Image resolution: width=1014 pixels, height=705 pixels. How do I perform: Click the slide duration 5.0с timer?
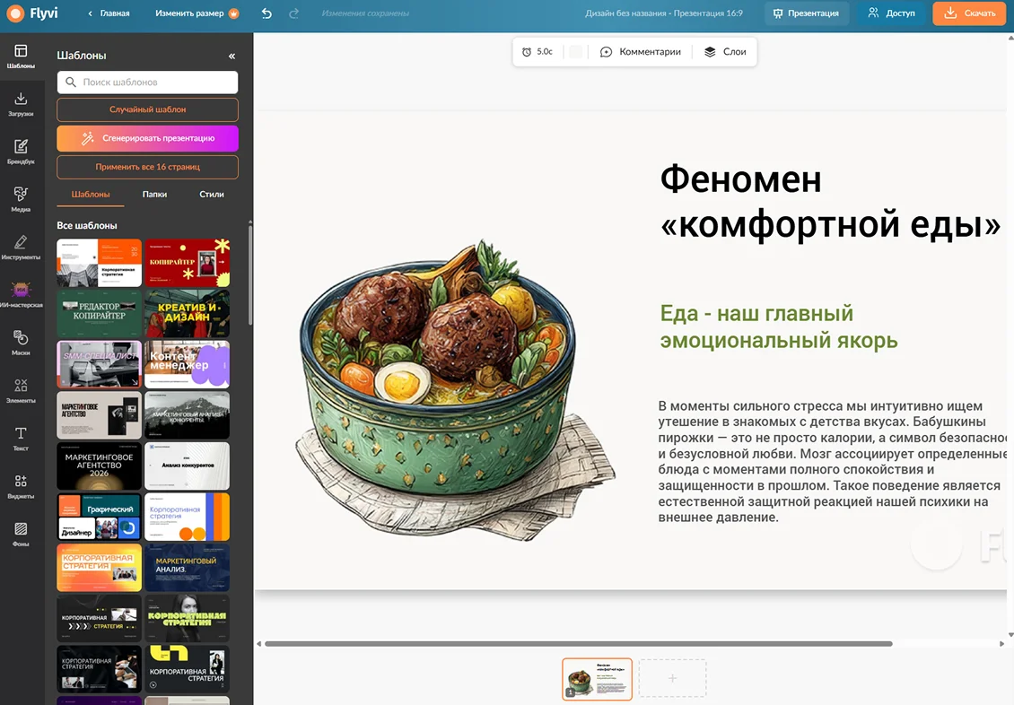pos(538,52)
